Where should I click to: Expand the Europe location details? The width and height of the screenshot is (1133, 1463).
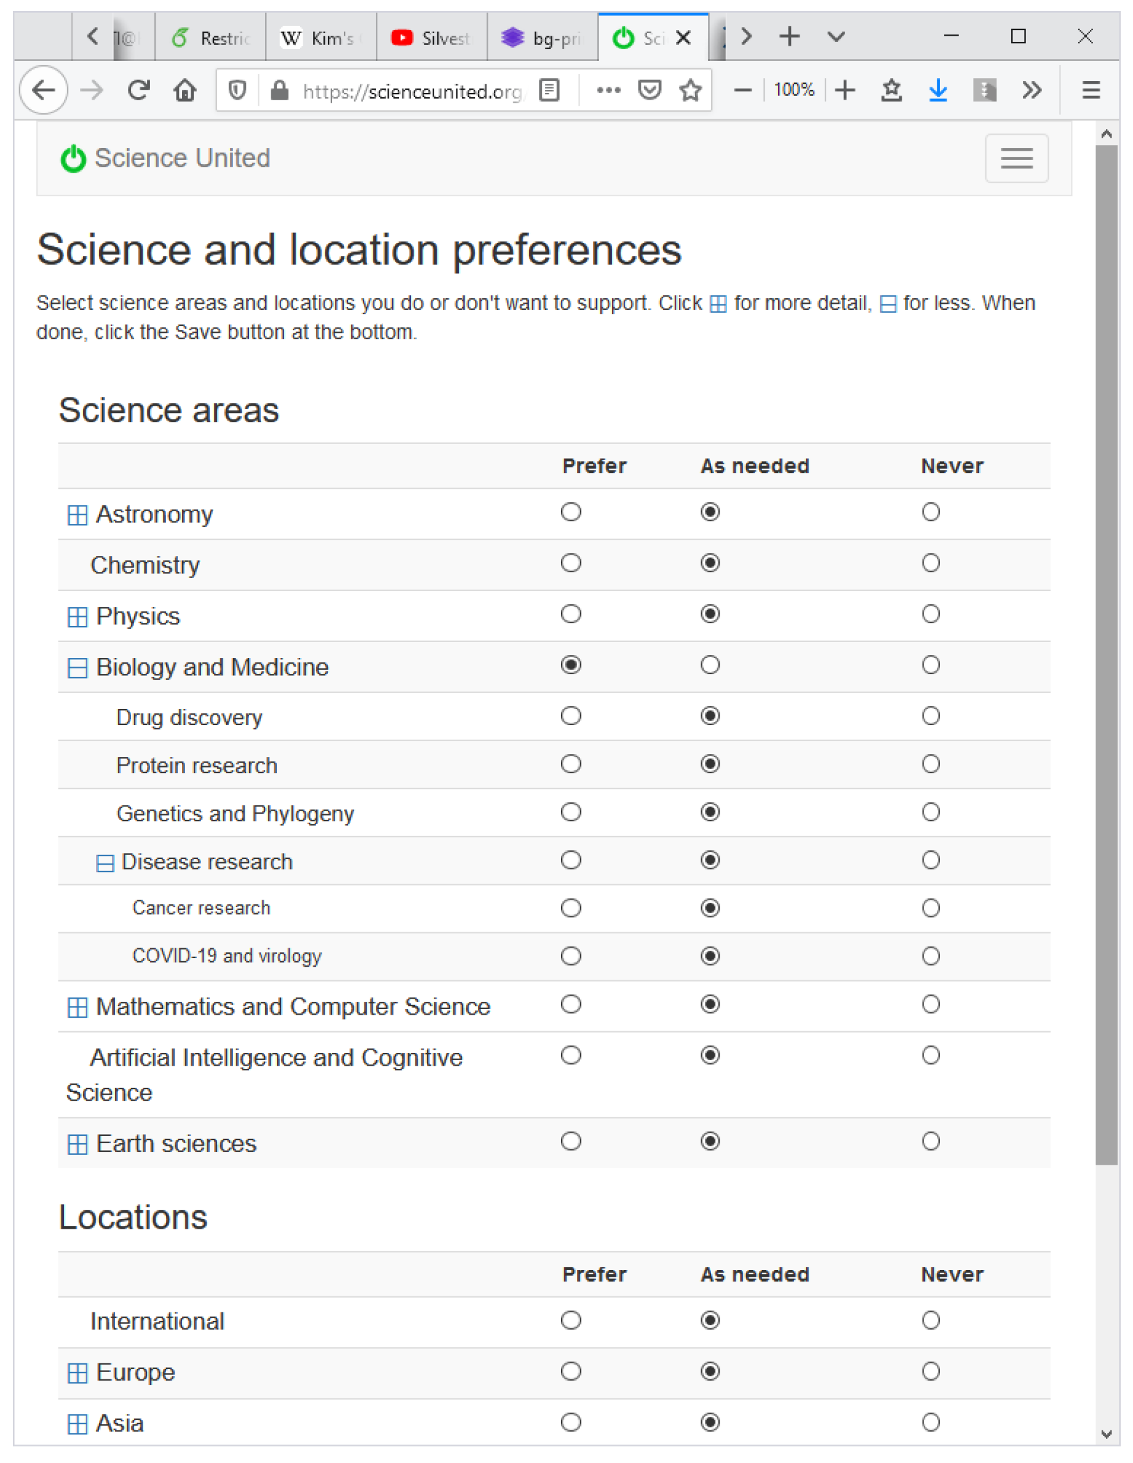tap(78, 1373)
